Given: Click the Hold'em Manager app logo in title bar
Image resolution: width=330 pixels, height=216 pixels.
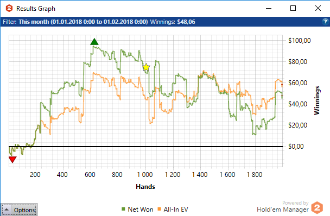Looking at the screenshot, I should tap(9, 9).
